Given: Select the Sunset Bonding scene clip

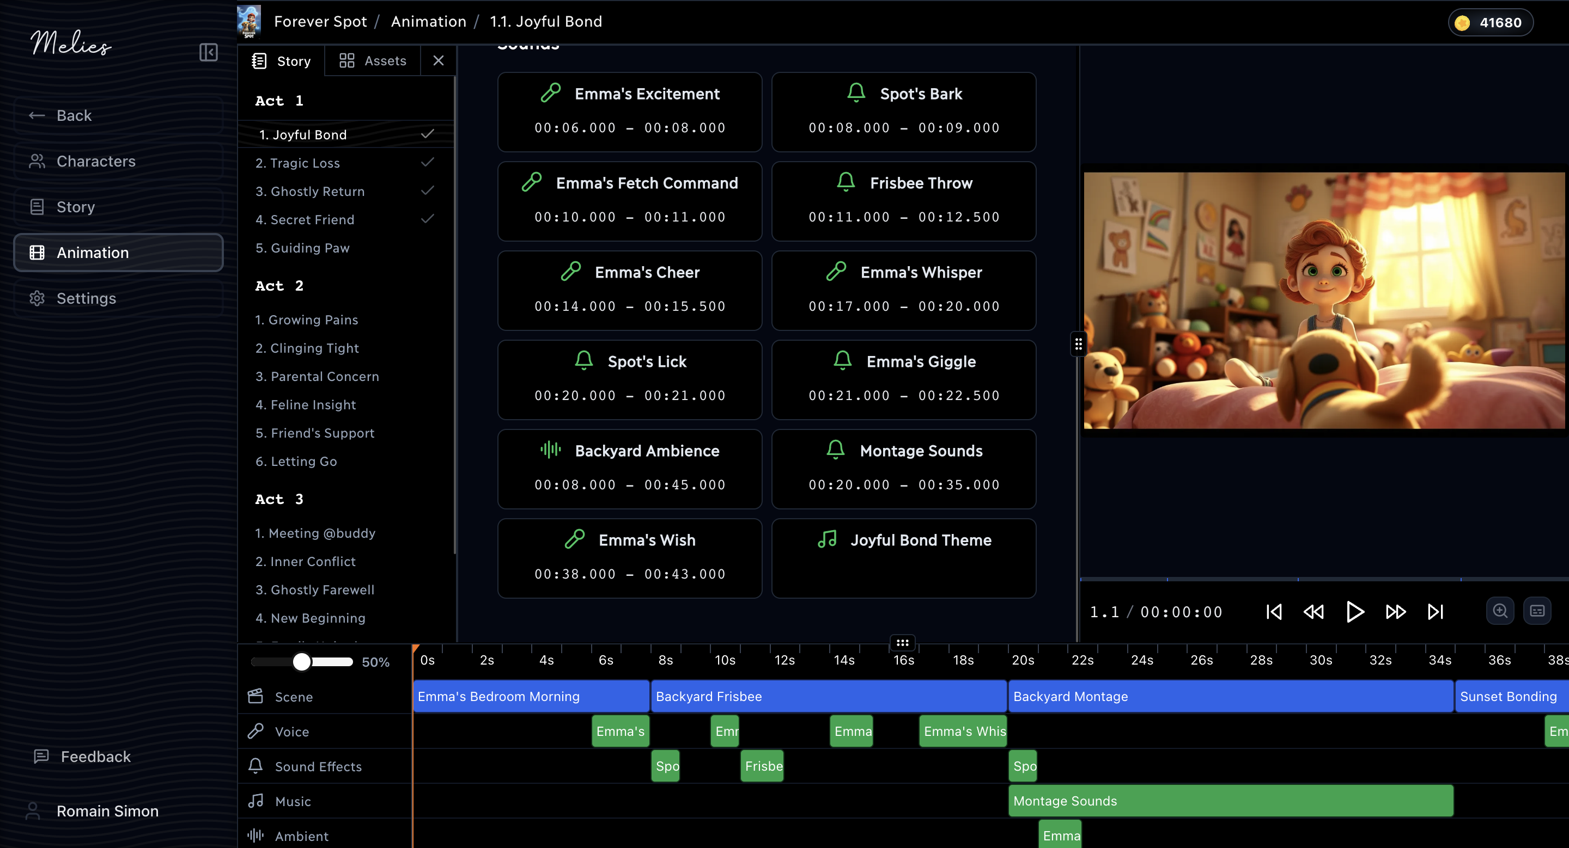Looking at the screenshot, I should click(x=1512, y=697).
